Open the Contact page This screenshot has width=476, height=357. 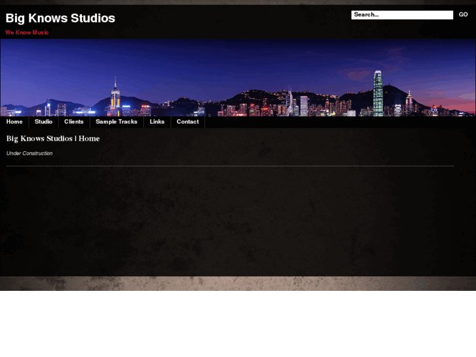pyautogui.click(x=188, y=122)
